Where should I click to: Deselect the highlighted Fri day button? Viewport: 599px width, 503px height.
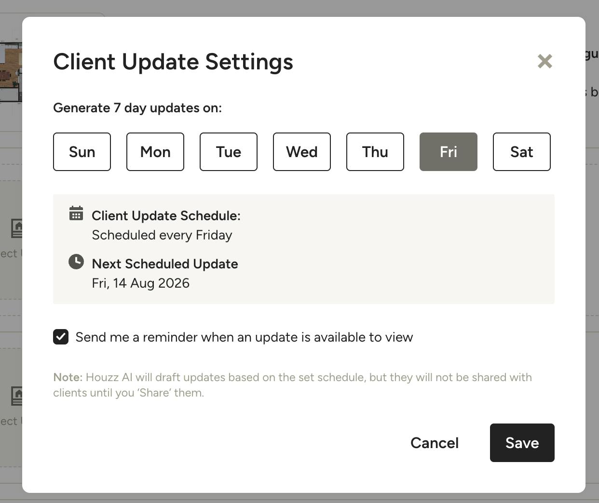(449, 152)
